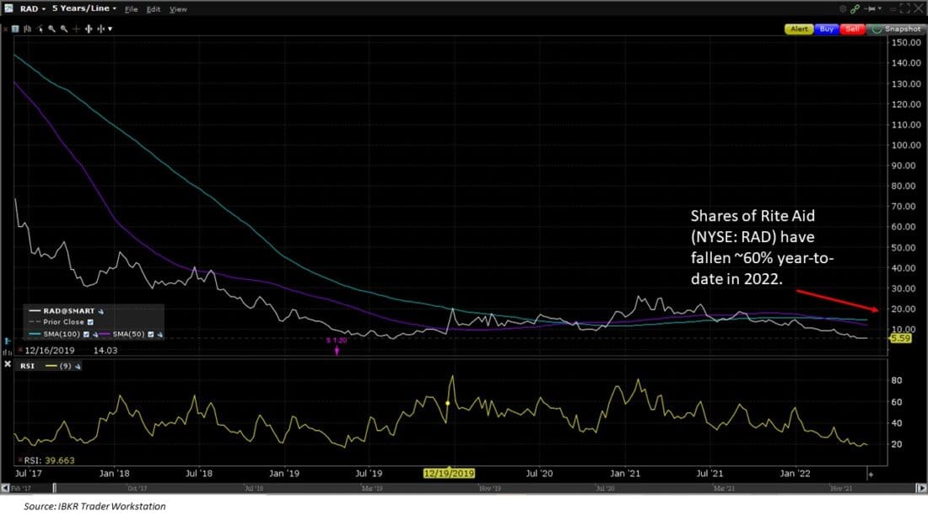Click the bottom timeline navigator bar
Viewport: 928px width, 522px height.
(x=463, y=488)
